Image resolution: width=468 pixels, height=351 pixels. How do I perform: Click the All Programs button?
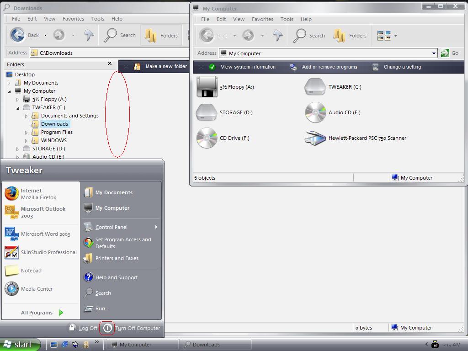(42, 313)
